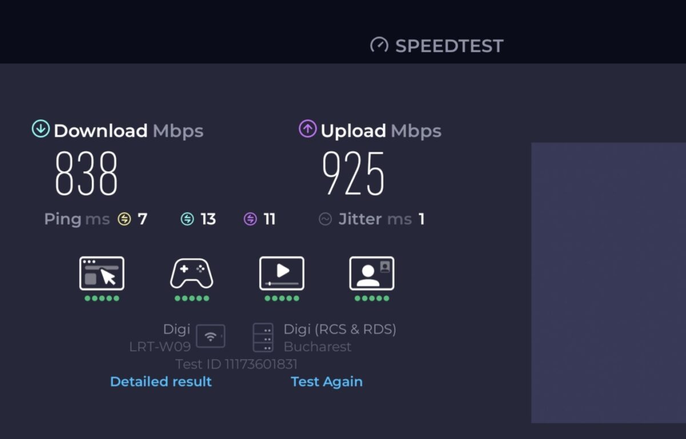
Task: Select the gaming controller rating icon
Action: point(192,273)
